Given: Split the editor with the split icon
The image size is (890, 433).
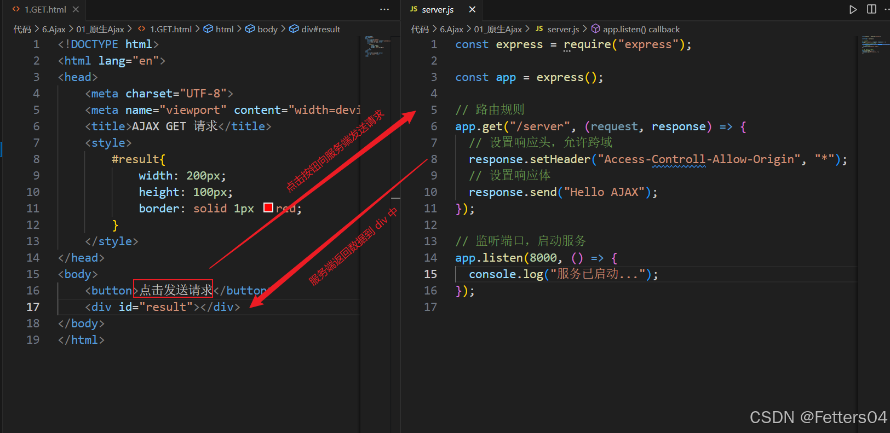Looking at the screenshot, I should point(871,9).
